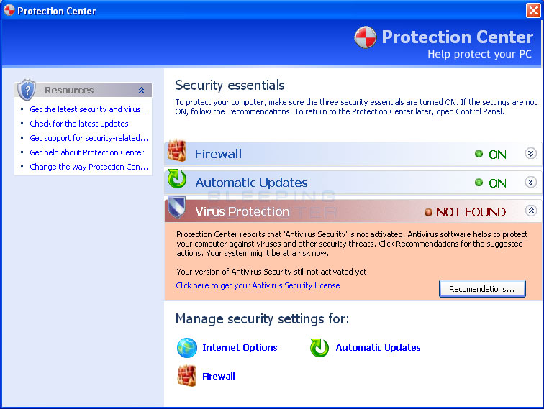Click the red Protection Center logo in header

coord(366,37)
